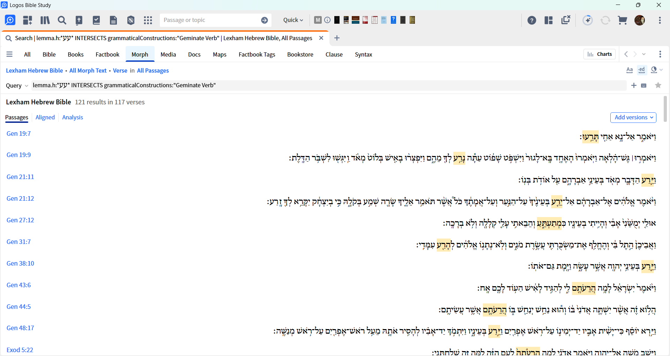Image resolution: width=670 pixels, height=356 pixels.
Task: Click into the morph Query text field
Action: pos(328,86)
